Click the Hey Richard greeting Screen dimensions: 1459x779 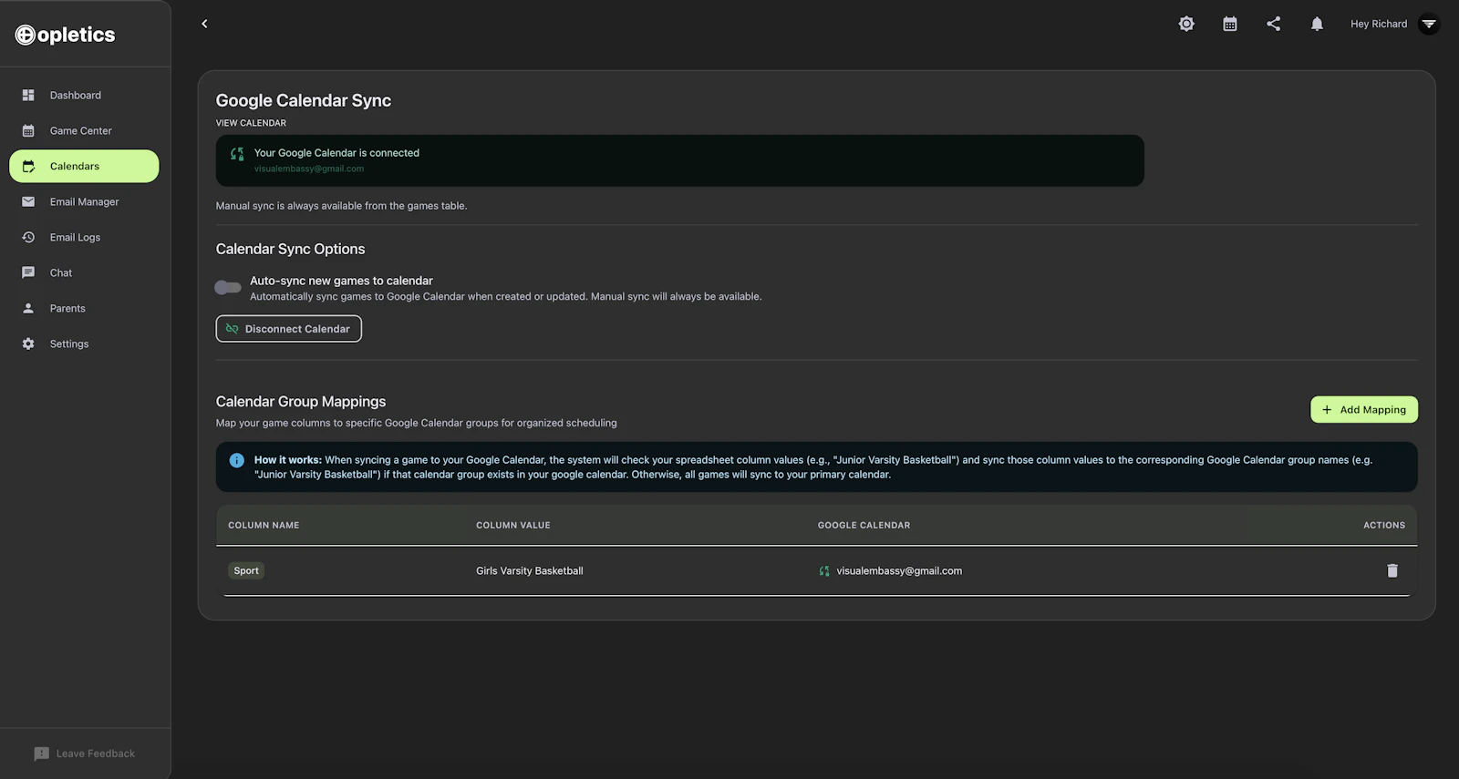1379,24
